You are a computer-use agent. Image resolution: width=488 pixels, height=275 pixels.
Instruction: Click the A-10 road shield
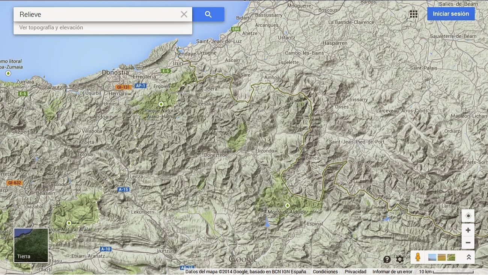(x=106, y=249)
